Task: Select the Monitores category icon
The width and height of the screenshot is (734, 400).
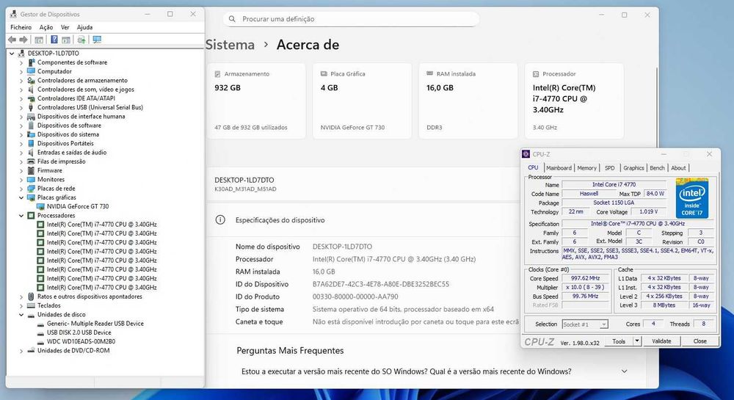Action: [32, 179]
